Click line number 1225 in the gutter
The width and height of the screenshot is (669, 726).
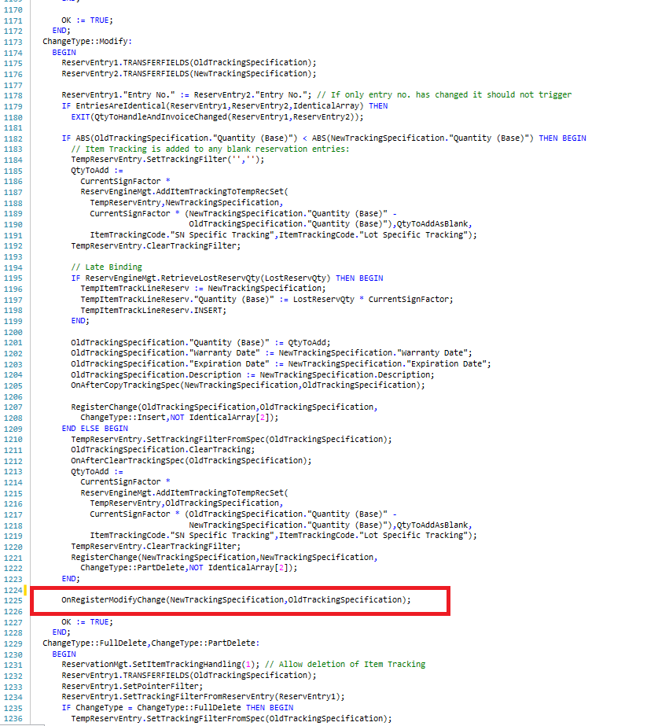pyautogui.click(x=13, y=600)
